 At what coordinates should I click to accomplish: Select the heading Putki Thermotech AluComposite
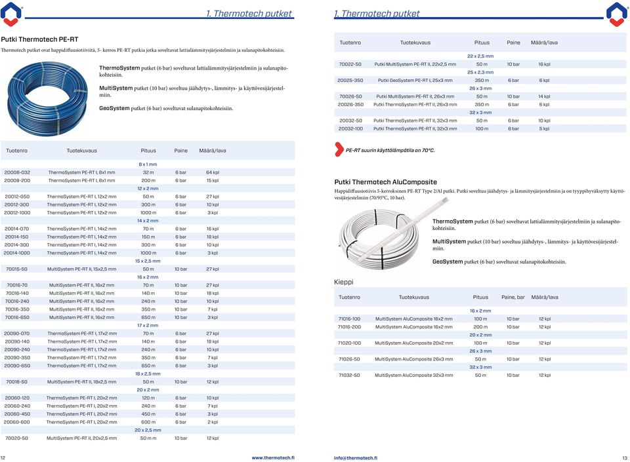385,182
